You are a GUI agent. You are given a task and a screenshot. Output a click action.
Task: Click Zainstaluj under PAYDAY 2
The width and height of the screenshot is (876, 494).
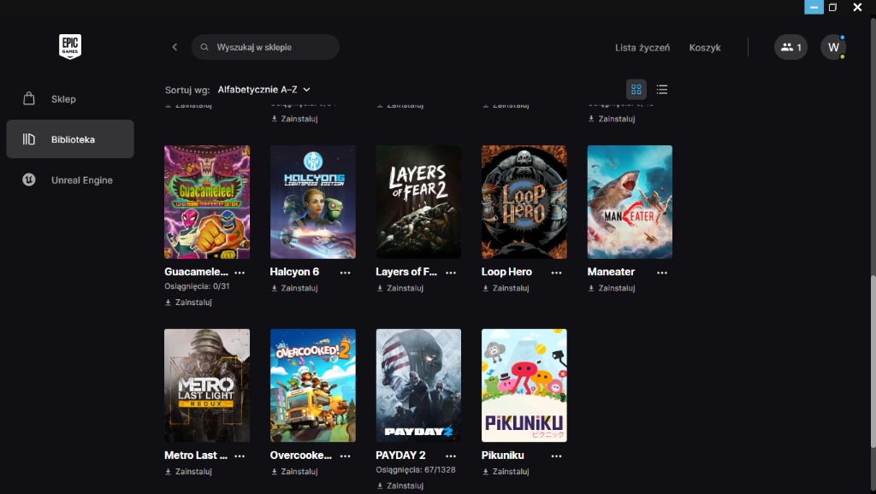coord(400,485)
